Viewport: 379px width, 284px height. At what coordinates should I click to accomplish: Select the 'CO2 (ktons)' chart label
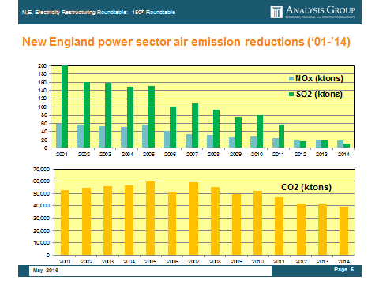(306, 187)
